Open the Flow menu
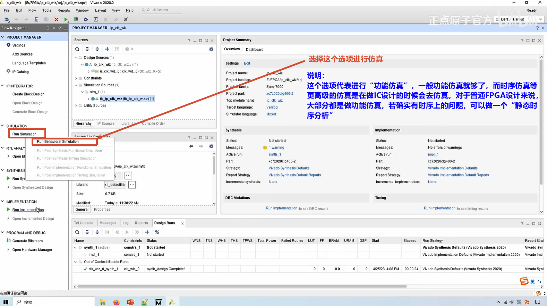547x306 pixels. click(x=32, y=10)
